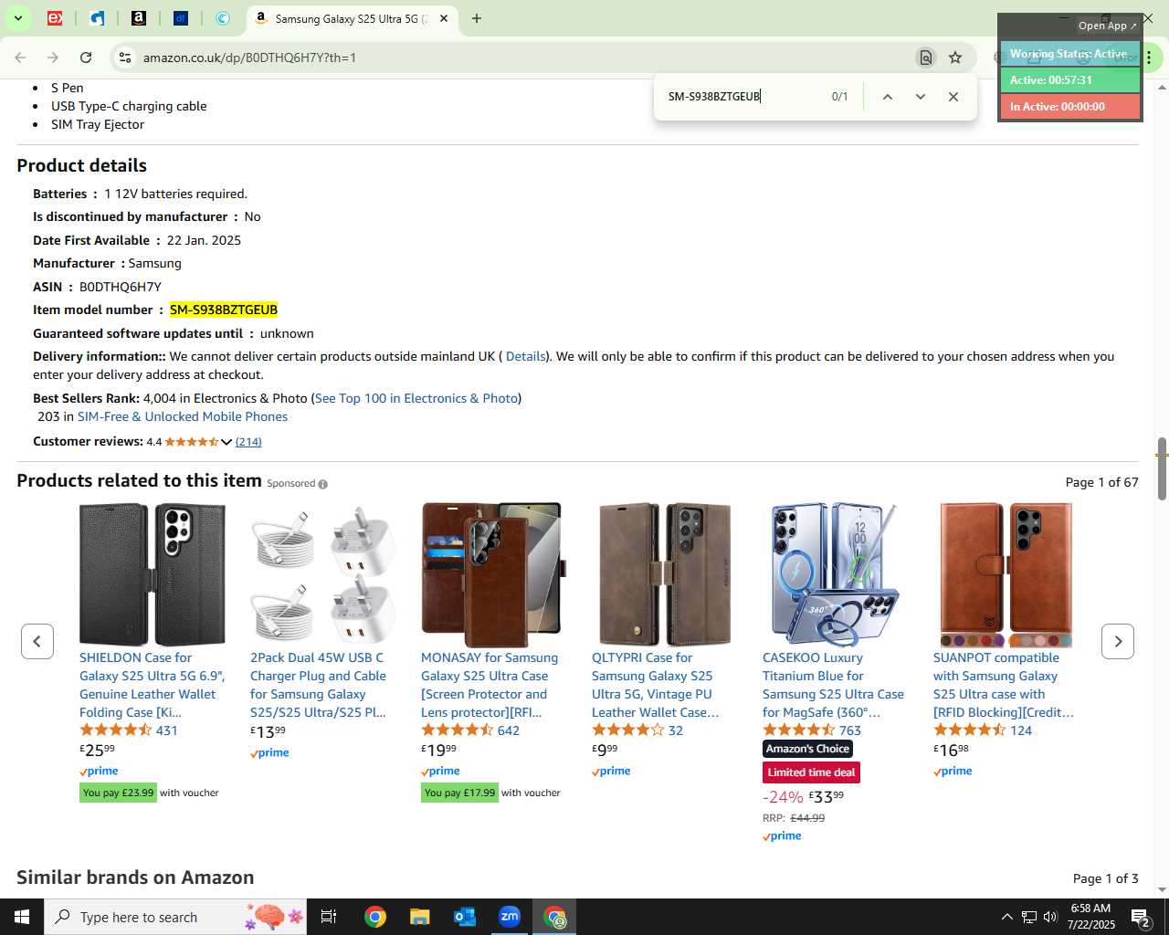Open See Top 100 in Electronics link
Viewport: 1169px width, 935px height.
click(x=416, y=398)
